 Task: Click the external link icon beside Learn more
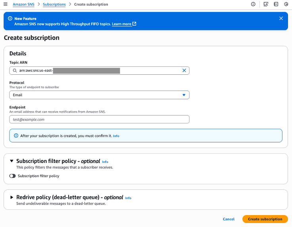point(134,24)
